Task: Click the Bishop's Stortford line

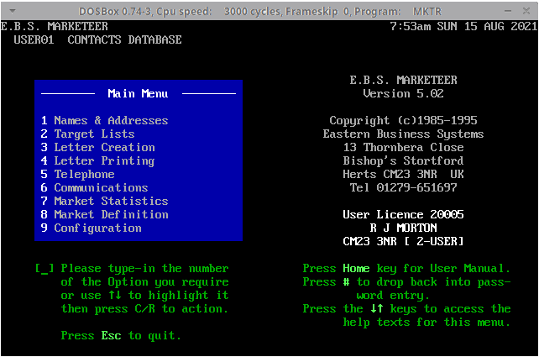Action: (403, 160)
